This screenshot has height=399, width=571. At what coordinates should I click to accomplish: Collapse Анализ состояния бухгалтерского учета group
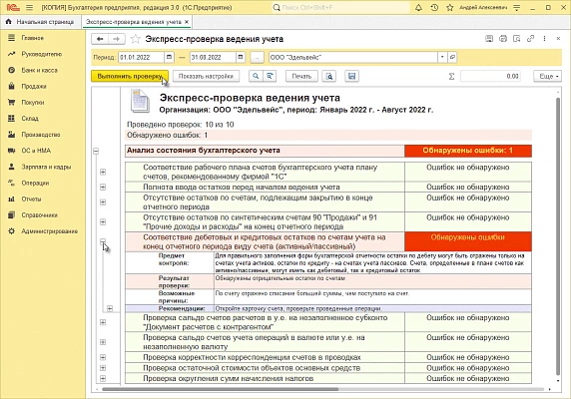coord(96,151)
